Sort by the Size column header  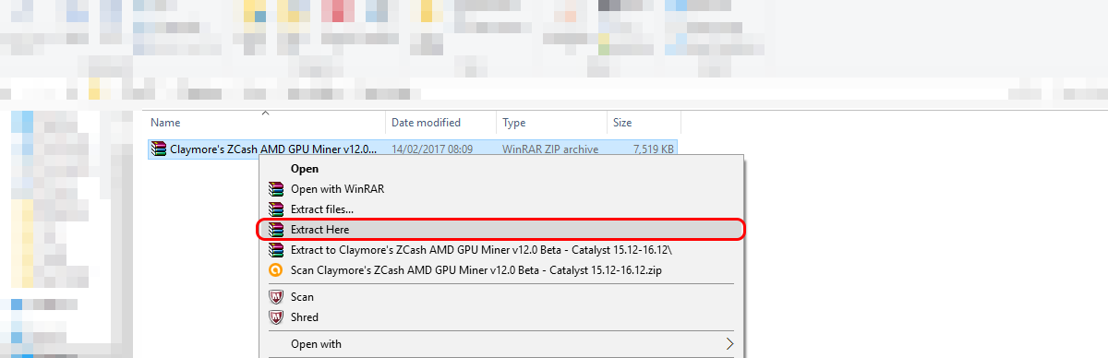[644, 122]
